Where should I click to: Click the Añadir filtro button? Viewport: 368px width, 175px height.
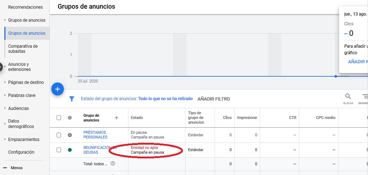pos(214,99)
